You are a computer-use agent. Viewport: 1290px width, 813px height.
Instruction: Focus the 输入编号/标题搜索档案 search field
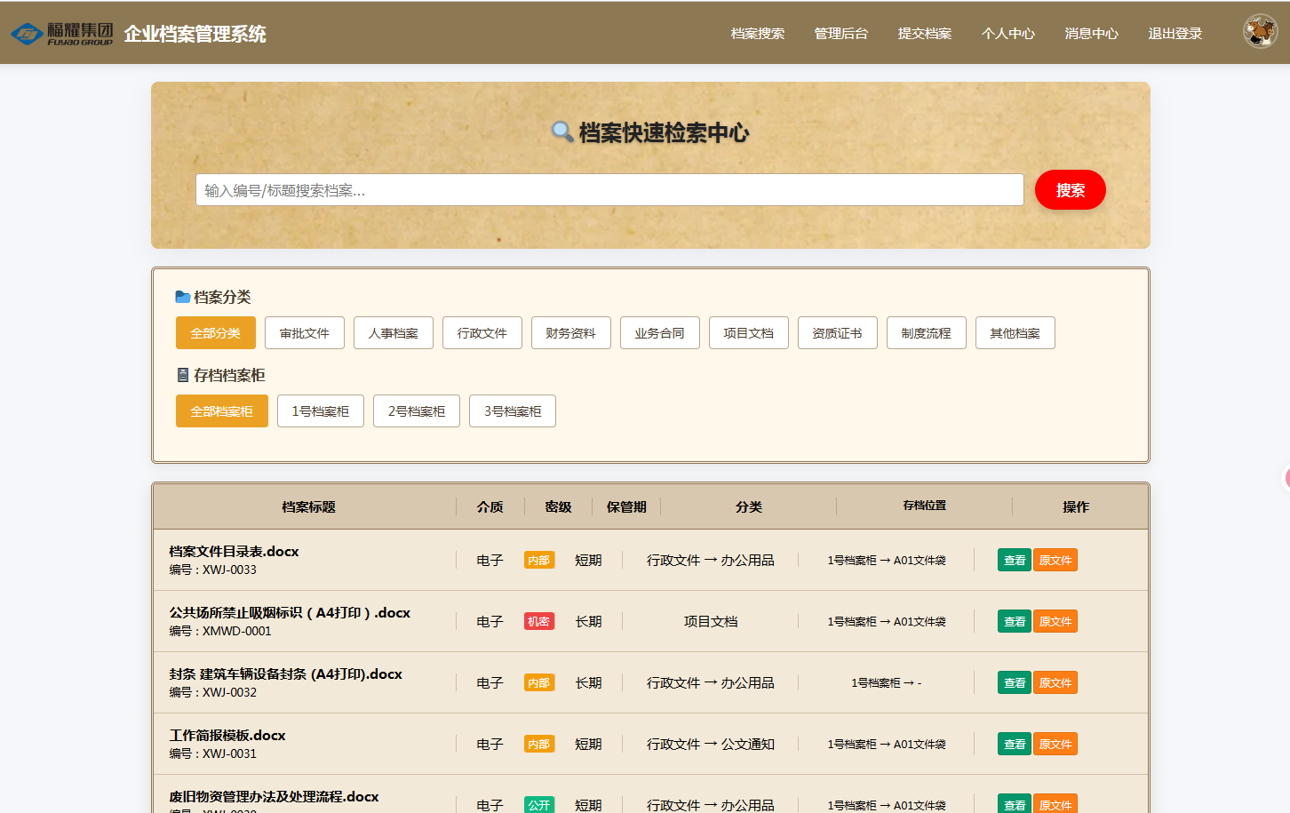point(609,190)
